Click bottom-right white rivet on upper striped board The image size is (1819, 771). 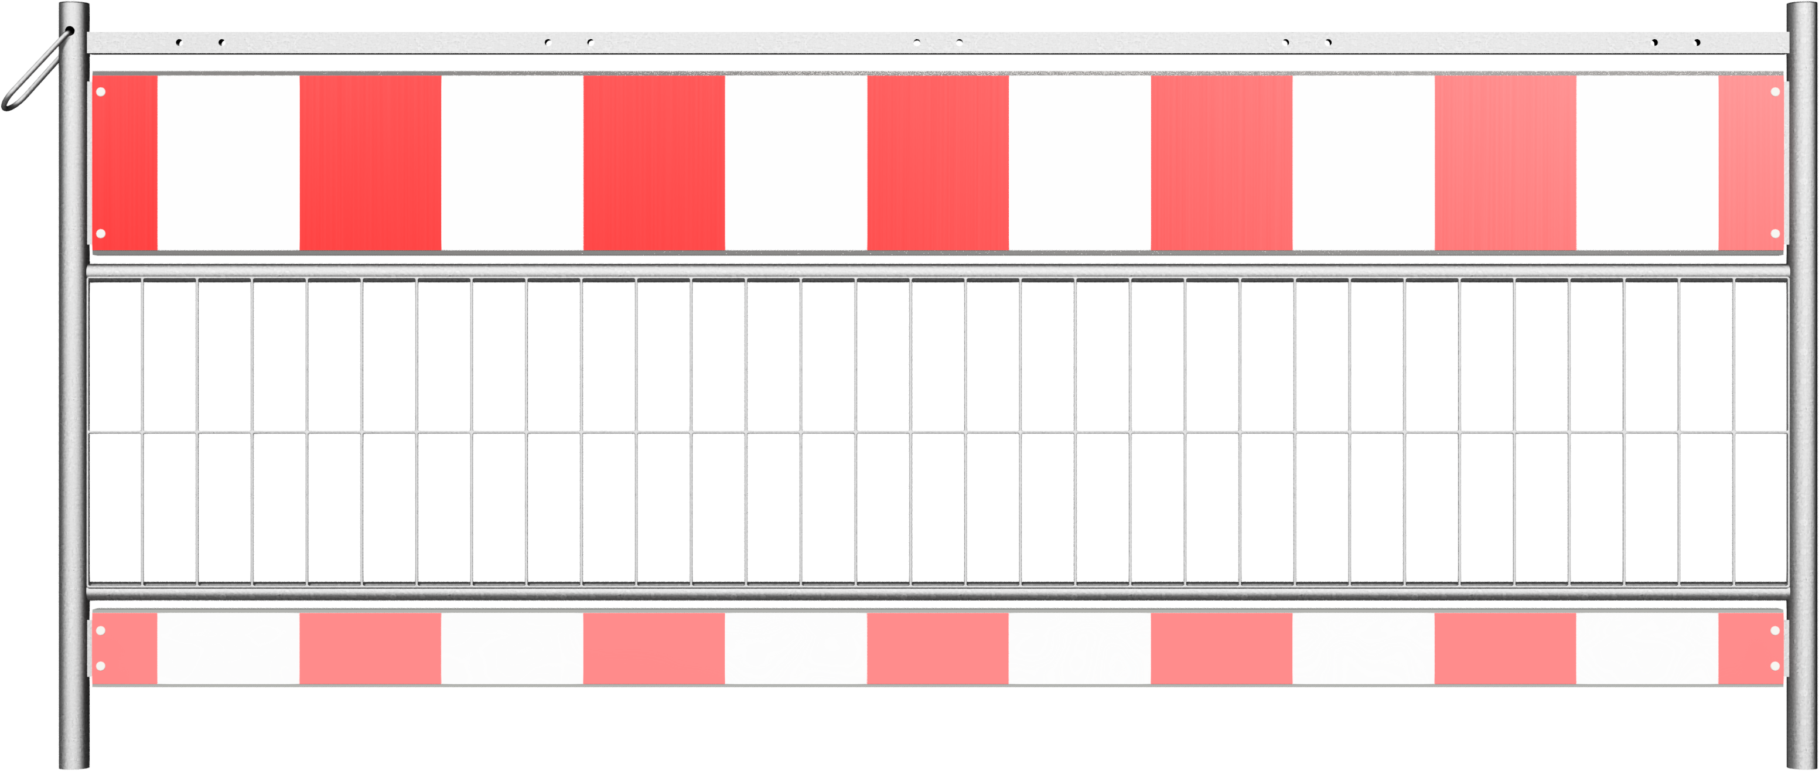tap(1775, 234)
